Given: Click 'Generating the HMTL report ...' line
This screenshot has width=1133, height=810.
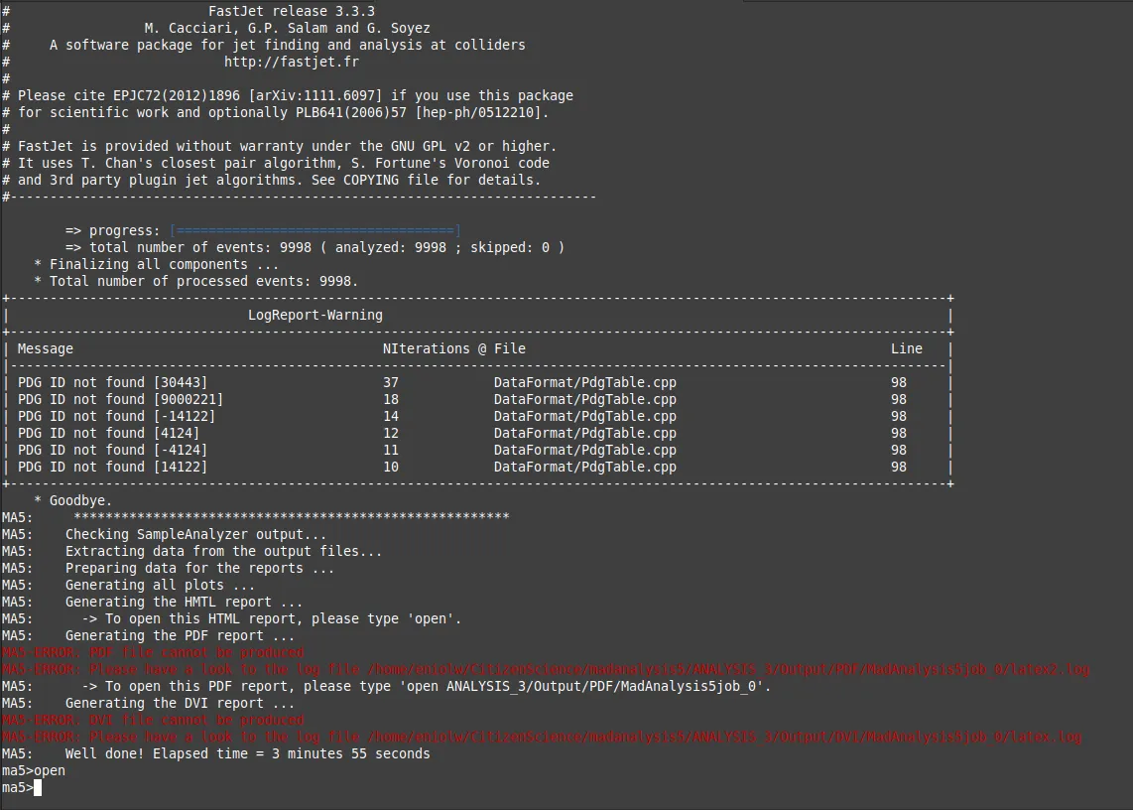Looking at the screenshot, I should (x=184, y=602).
